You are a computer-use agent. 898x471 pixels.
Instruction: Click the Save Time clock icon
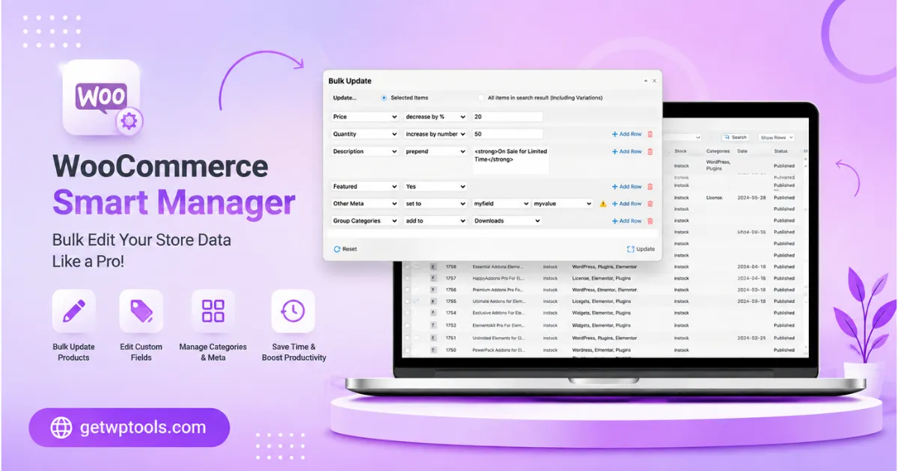[x=293, y=311]
